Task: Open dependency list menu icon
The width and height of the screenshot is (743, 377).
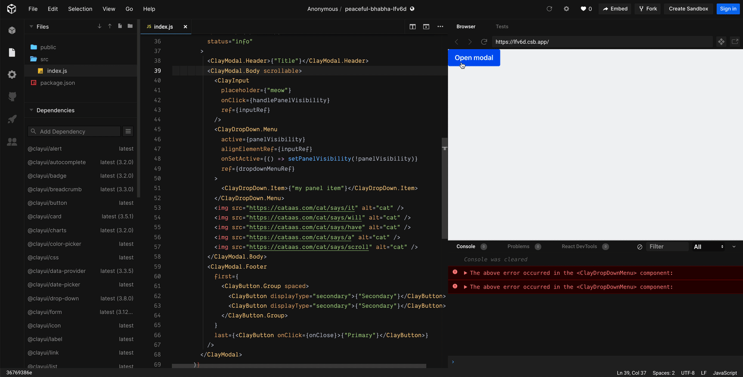Action: click(x=128, y=131)
